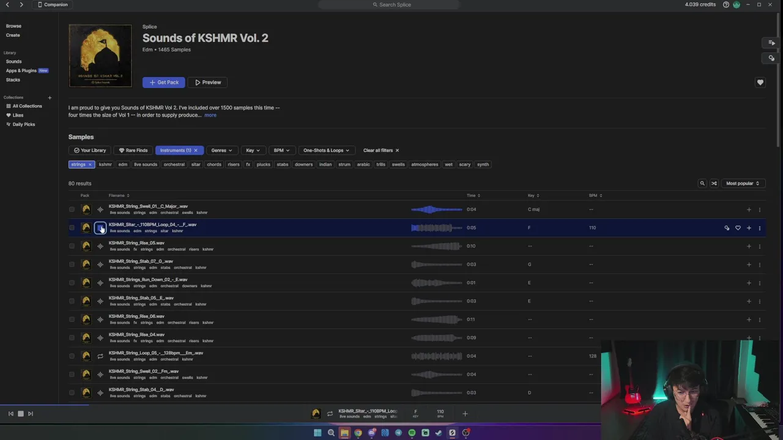Screen dimensions: 783x440
Task: Open Most popular sort dropdown
Action: point(743,183)
